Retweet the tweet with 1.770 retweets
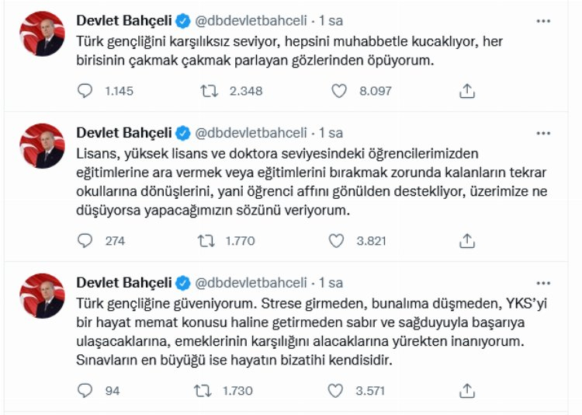 [x=209, y=241]
